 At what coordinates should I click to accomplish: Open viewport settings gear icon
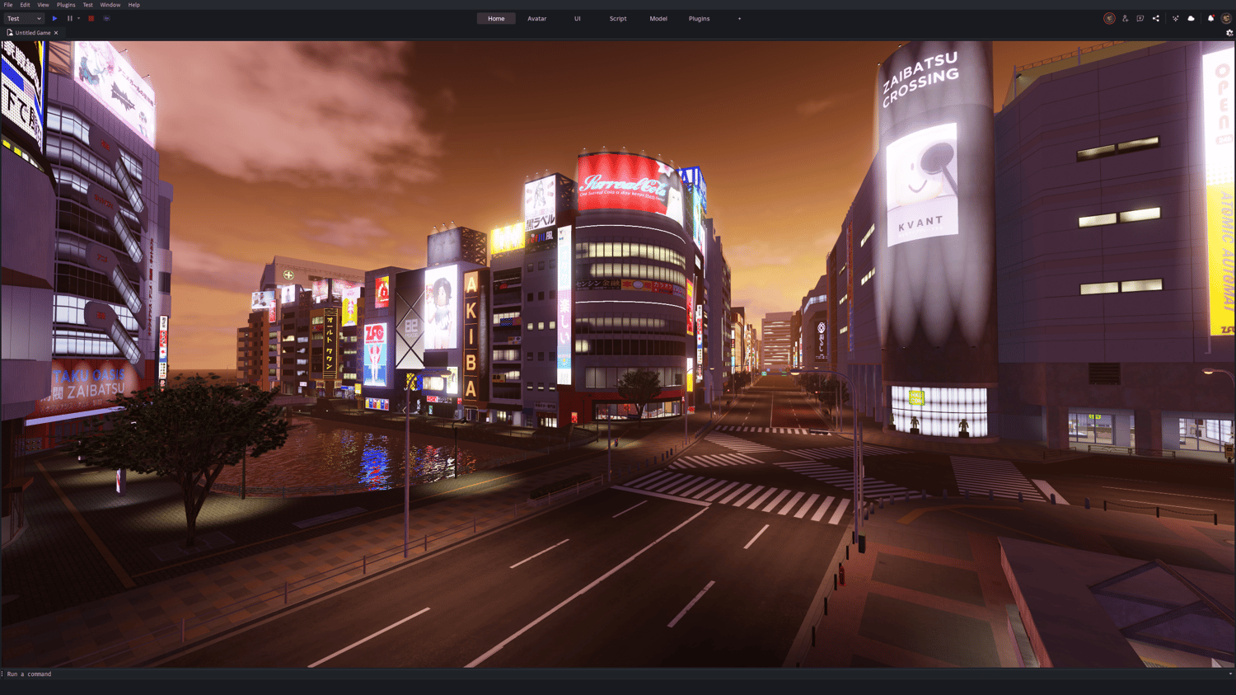(x=1229, y=33)
